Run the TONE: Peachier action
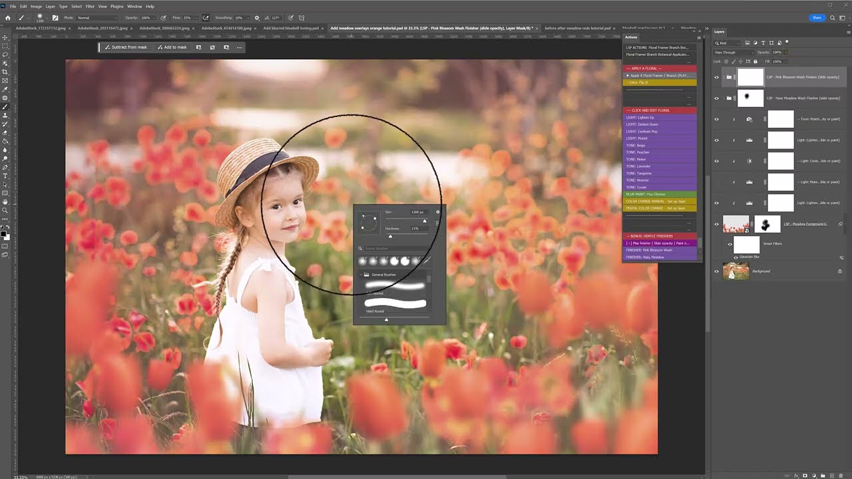 pos(659,152)
